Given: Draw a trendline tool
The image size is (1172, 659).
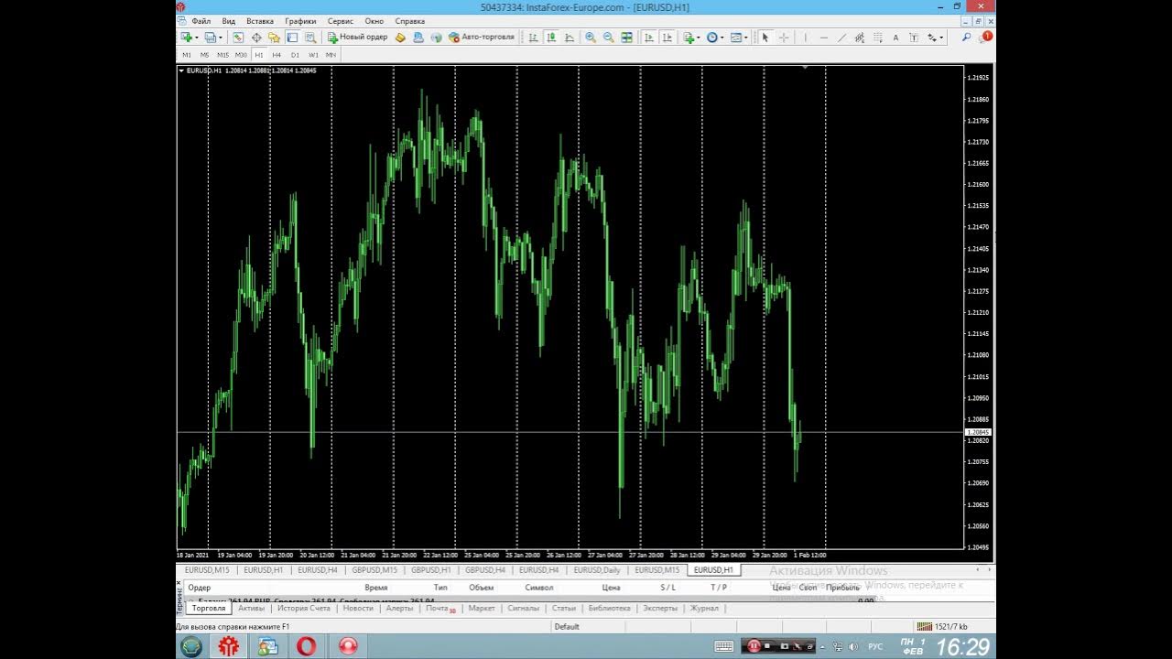Looking at the screenshot, I should [x=841, y=38].
